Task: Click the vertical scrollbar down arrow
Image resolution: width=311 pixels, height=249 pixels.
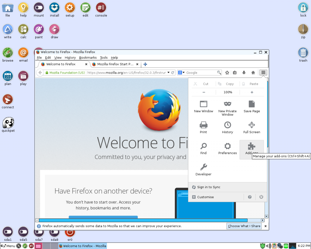Action: [266, 216]
